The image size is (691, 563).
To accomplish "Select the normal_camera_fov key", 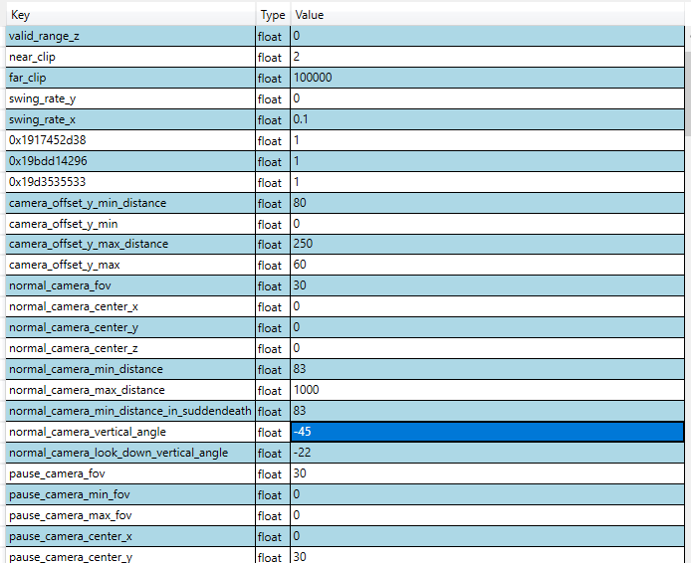I will click(130, 286).
